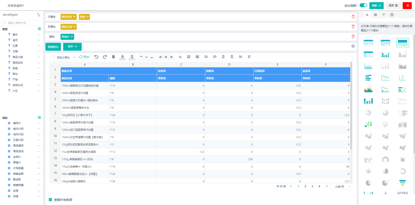
Task: Click the center horizontal align button
Action: 165,57
